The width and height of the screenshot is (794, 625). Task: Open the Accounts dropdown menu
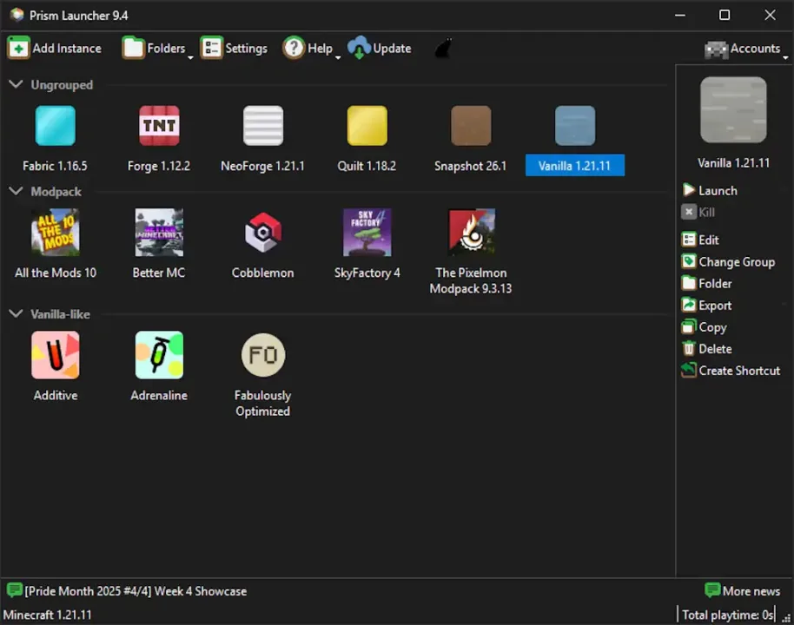click(x=745, y=49)
